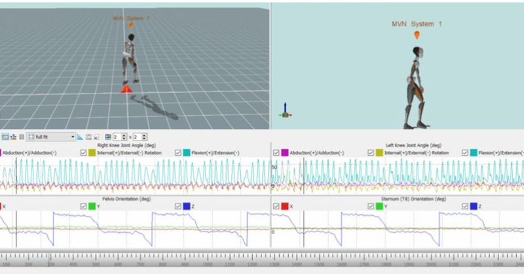Click Sternum blue Z color swatch
Image resolution: width=524 pixels, height=274 pixels.
tap(474, 206)
